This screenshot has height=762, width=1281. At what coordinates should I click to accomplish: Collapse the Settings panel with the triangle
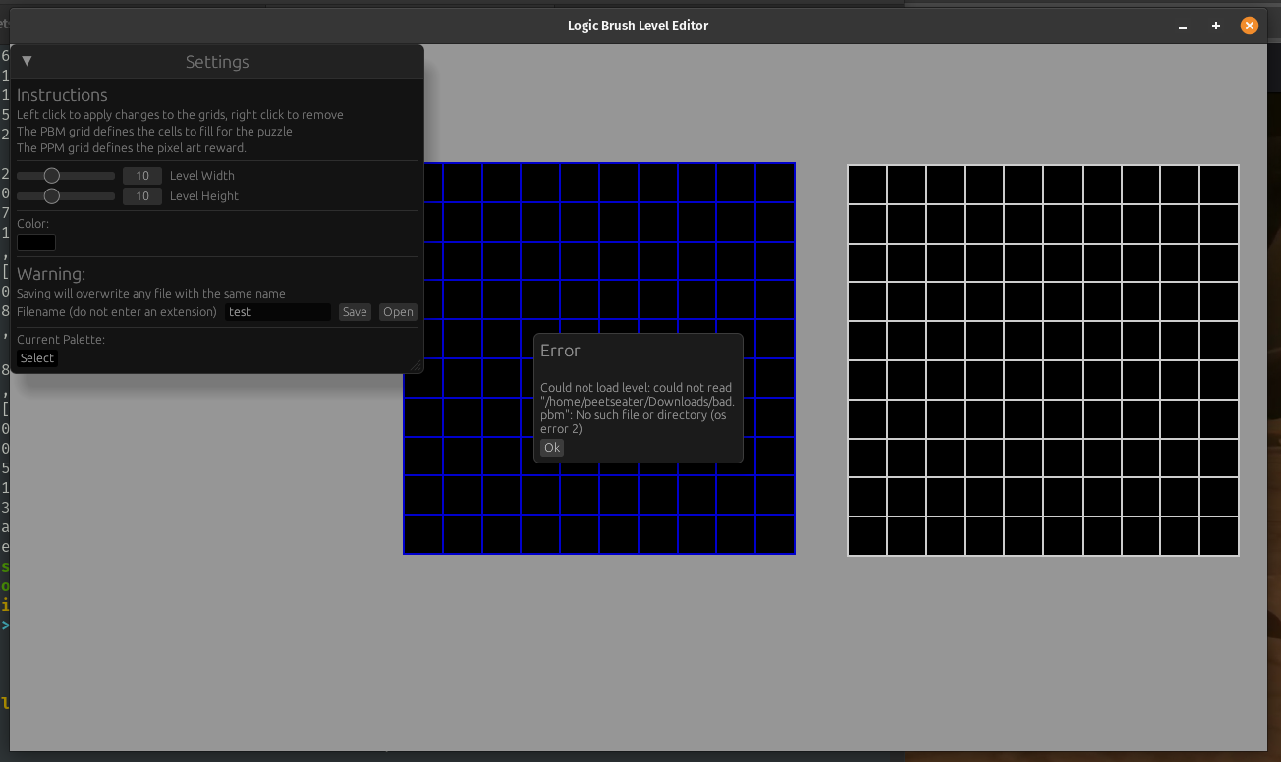[x=27, y=61]
